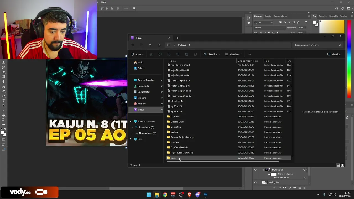
Task: Sort files by Data de modificação column
Action: click(x=248, y=61)
